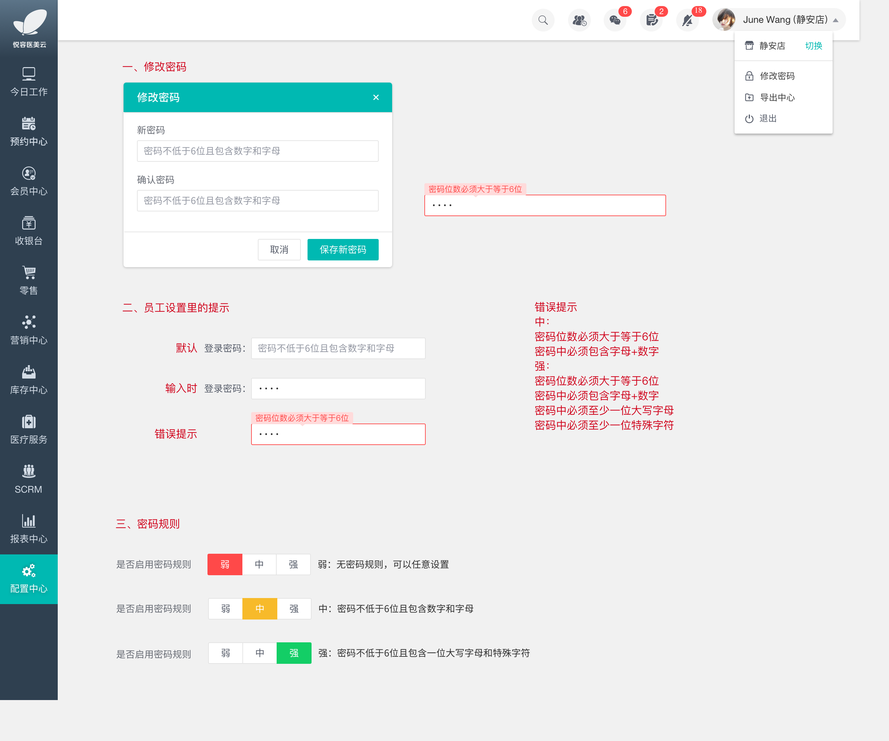Screen dimensions: 889x741
Task: Click the 三、密码规则 heading text
Action: 148,524
